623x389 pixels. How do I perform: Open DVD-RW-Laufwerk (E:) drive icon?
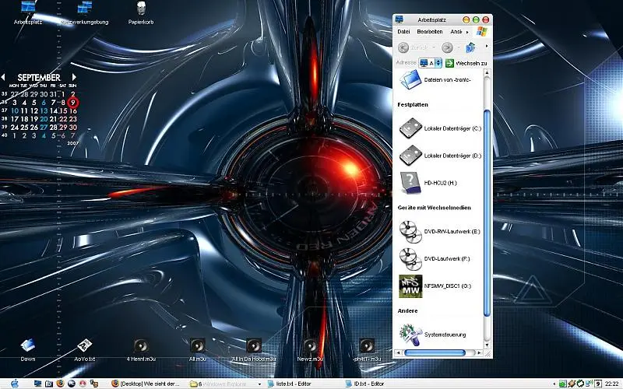tap(409, 230)
